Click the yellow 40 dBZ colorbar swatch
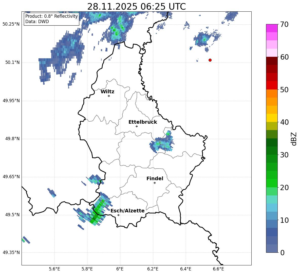The image size is (300, 274). (272, 118)
